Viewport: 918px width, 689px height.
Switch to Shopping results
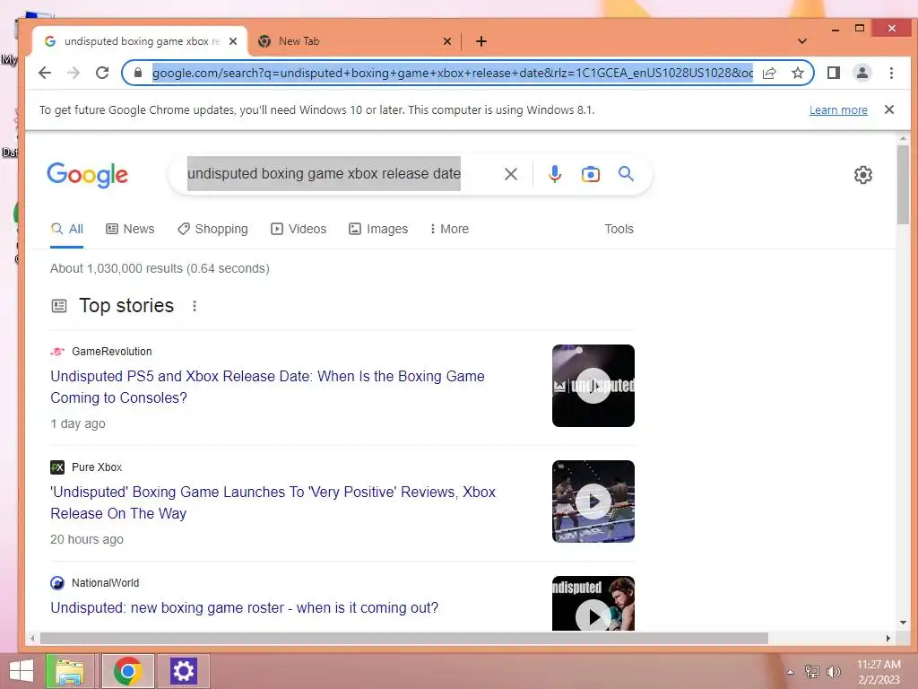212,229
